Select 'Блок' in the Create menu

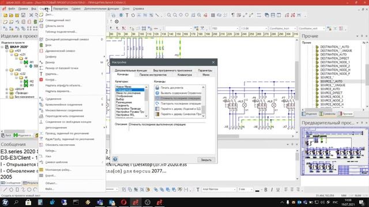click(48, 45)
